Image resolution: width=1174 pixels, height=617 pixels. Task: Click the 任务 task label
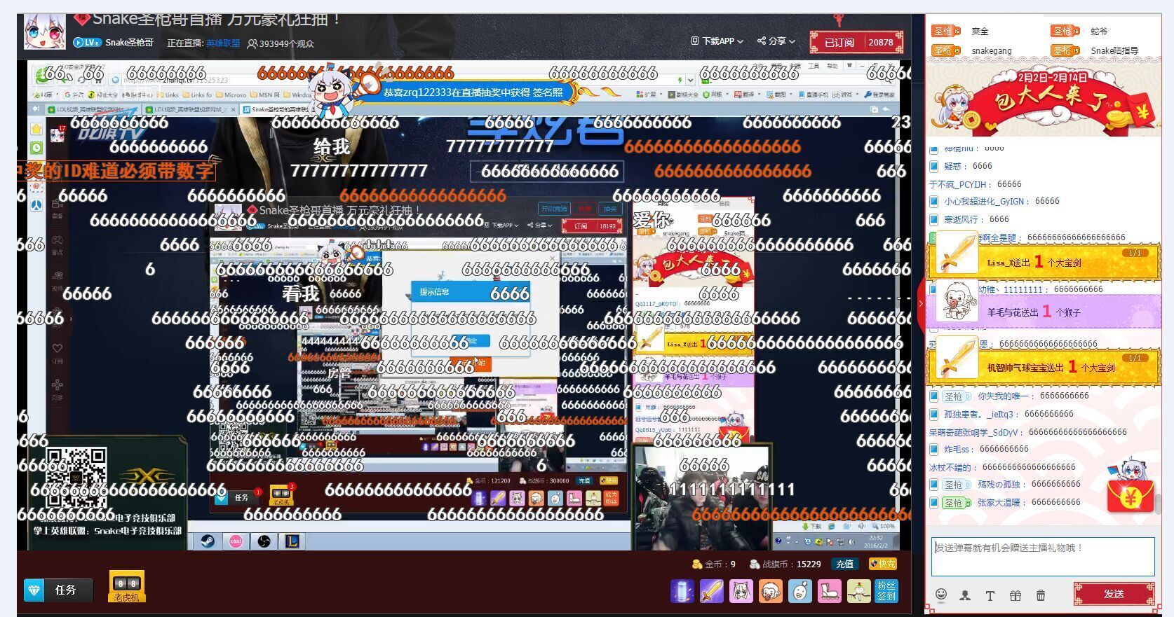tap(66, 590)
